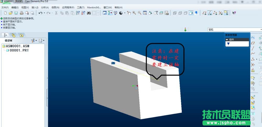Open the 文件(F) menu
This screenshot has height=127, width=262.
[5, 7]
